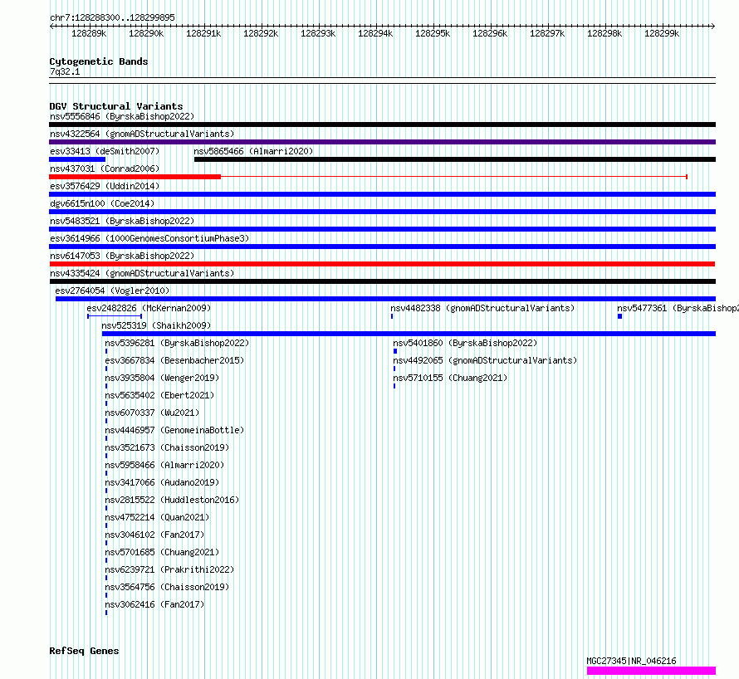Viewport: 739px width, 679px height.
Task: Select the Cytogenetic Bands track title
Action: pos(99,61)
